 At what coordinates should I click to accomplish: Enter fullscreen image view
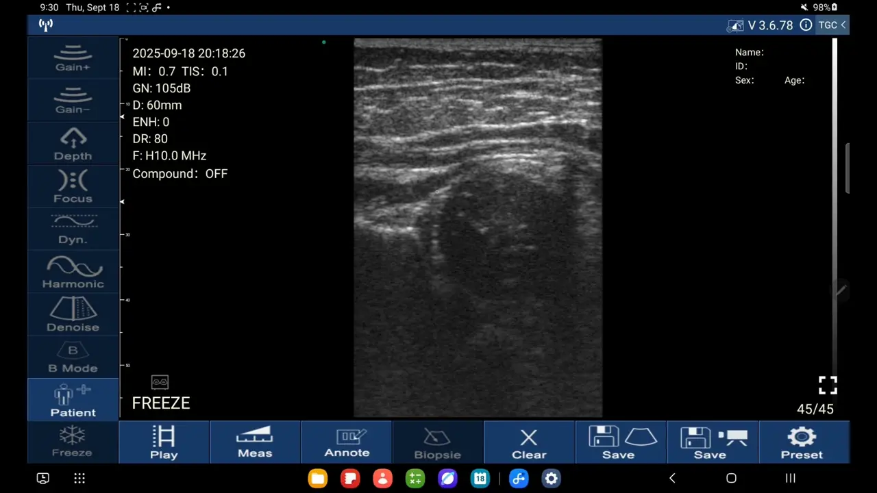[828, 385]
